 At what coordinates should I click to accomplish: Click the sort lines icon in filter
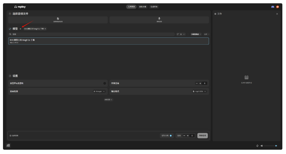point(178,34)
